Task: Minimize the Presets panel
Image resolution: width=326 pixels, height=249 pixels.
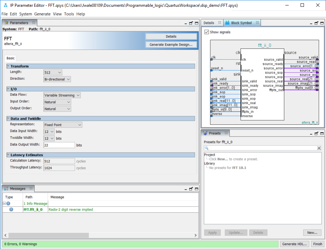Action: pyautogui.click(x=311, y=134)
